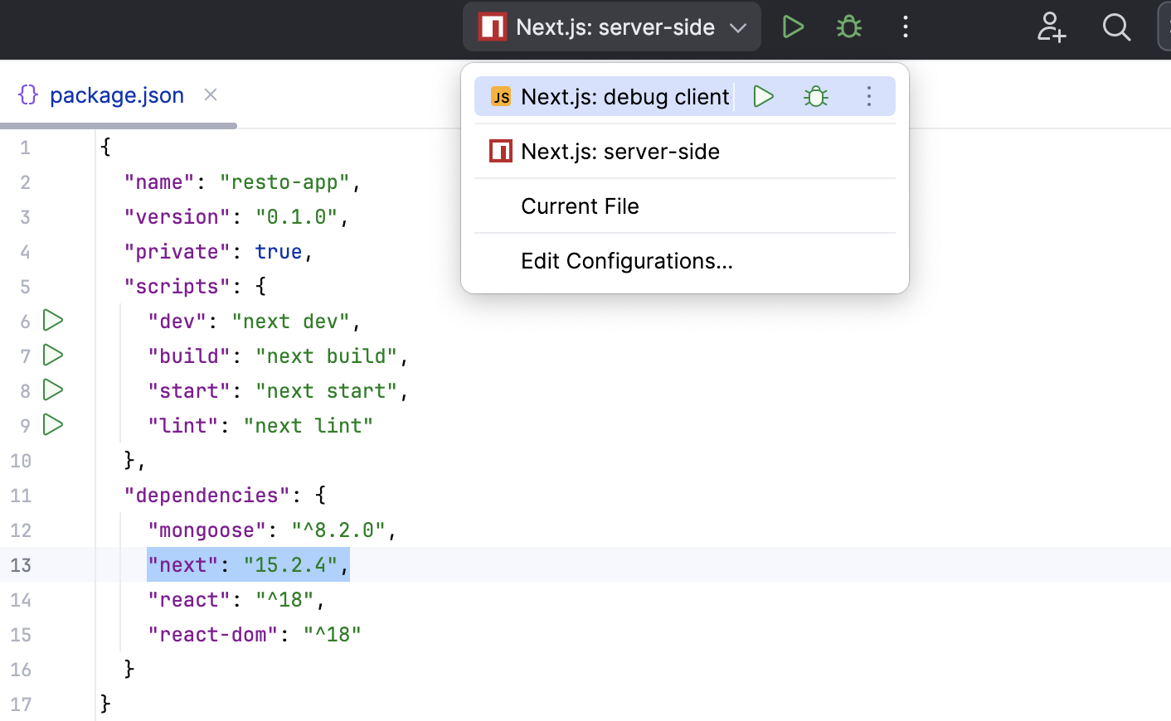
Task: Click the JS badge on debug client entry
Action: click(500, 96)
